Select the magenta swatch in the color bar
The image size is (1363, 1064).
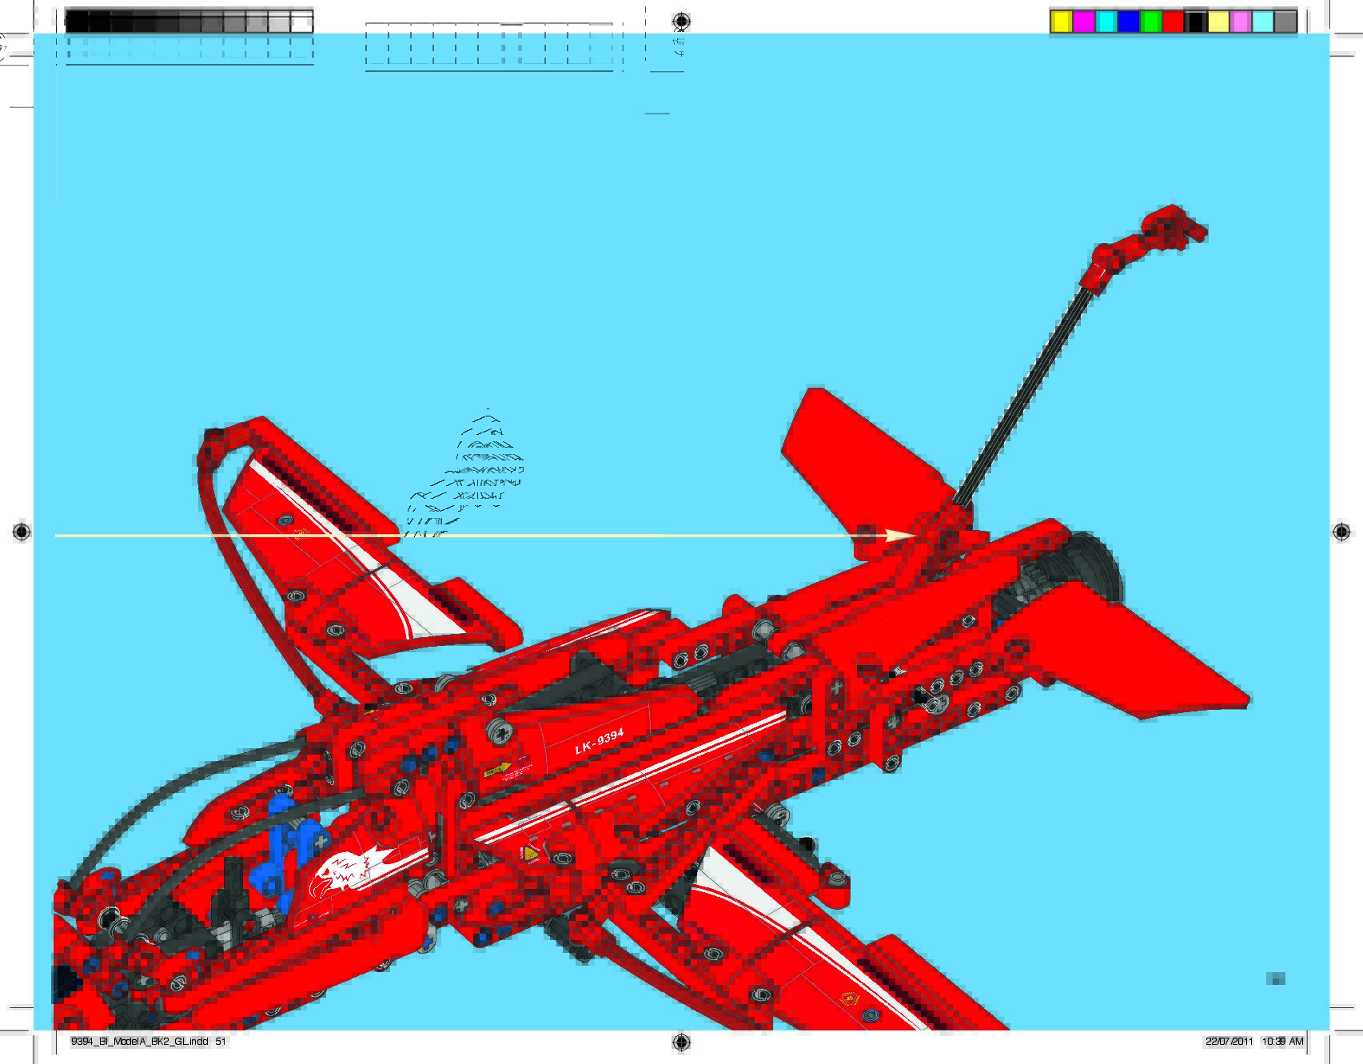(1083, 22)
